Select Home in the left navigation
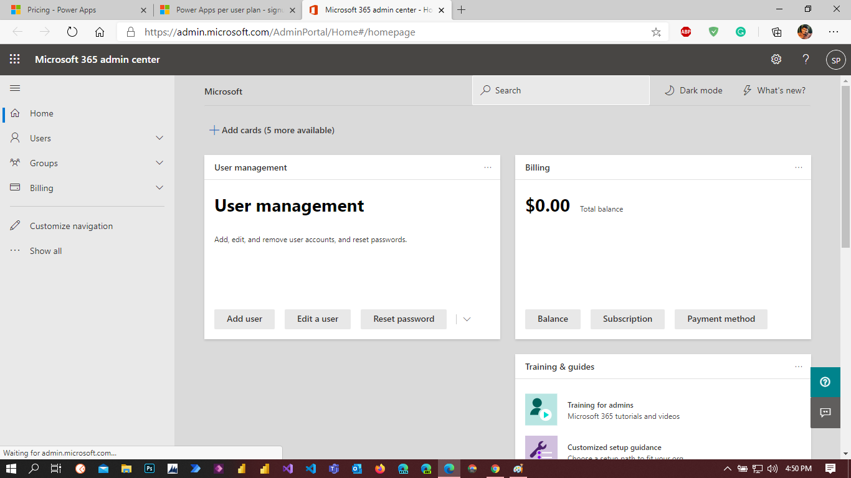Image resolution: width=851 pixels, height=478 pixels. point(41,113)
